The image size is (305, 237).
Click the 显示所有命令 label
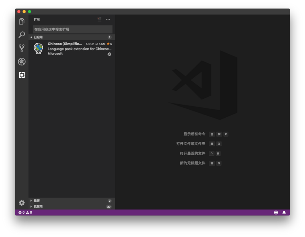(x=194, y=134)
